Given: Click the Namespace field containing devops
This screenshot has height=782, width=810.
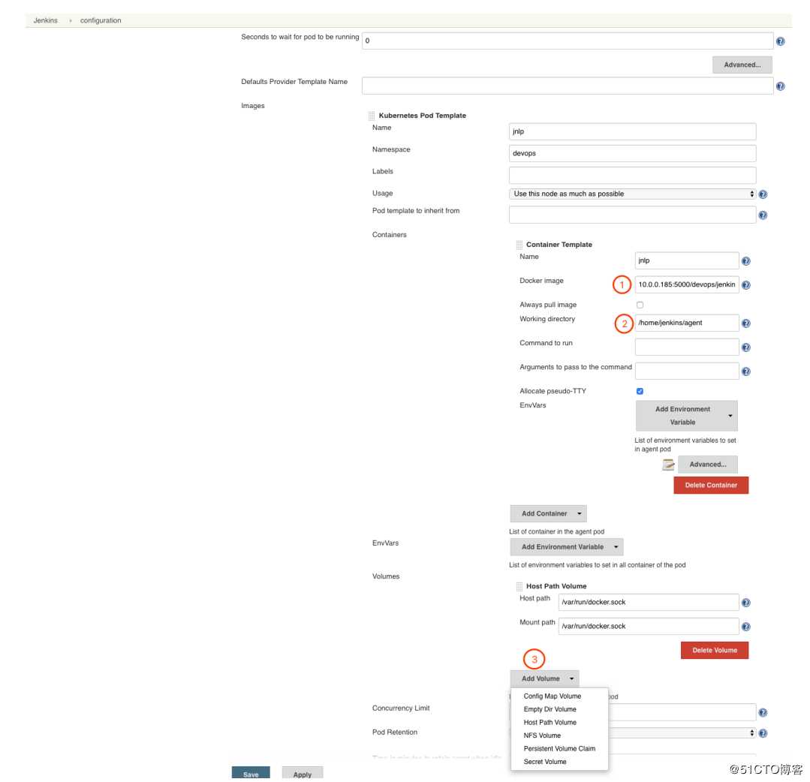Looking at the screenshot, I should point(632,153).
